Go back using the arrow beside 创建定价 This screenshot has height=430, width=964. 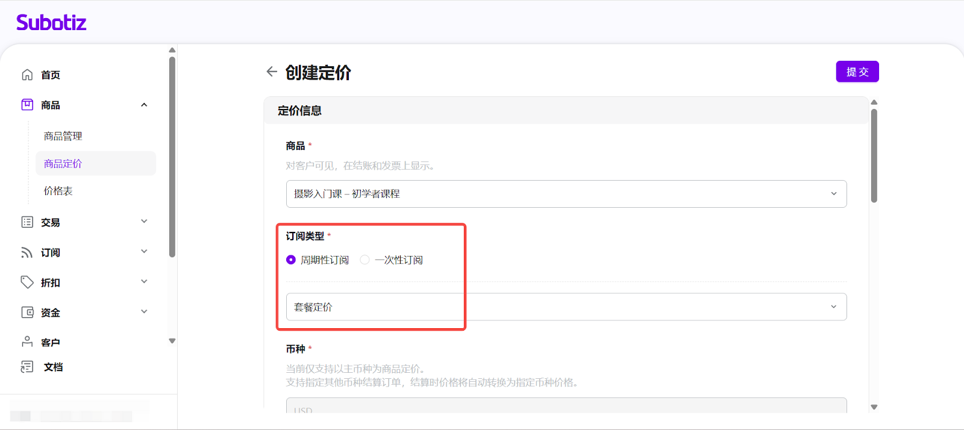[272, 72]
